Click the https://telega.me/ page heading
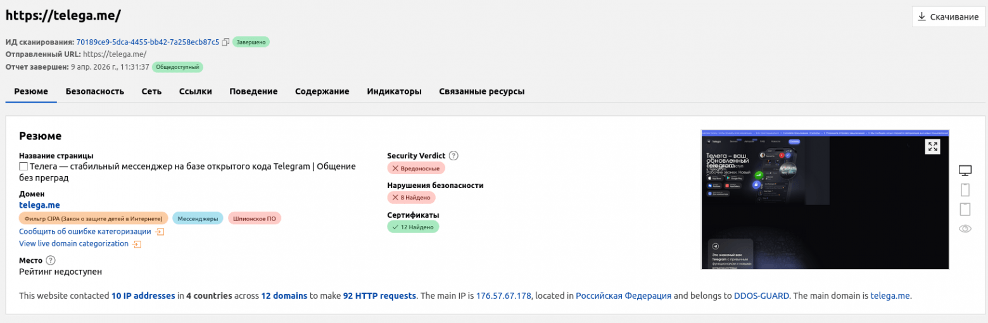Viewport: 988px width, 323px height. [63, 15]
